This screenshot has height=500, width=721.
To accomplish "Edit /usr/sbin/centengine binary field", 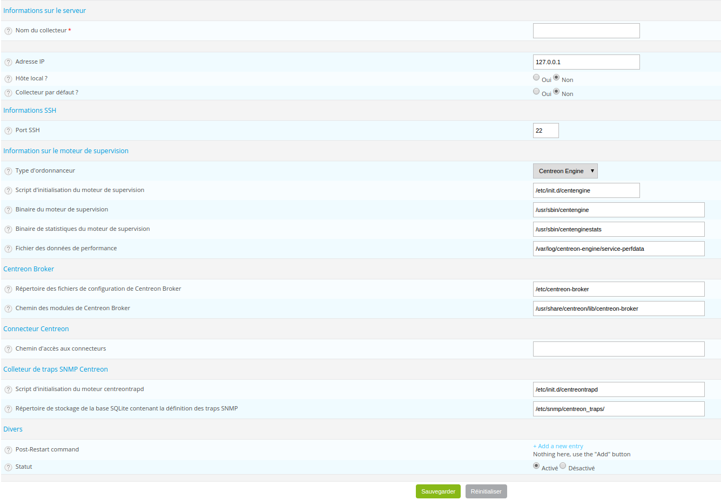I will [618, 210].
